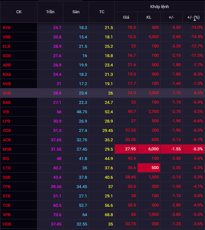Open the BVB stock ticker
This screenshot has height=230, width=205.
pos(7,28)
